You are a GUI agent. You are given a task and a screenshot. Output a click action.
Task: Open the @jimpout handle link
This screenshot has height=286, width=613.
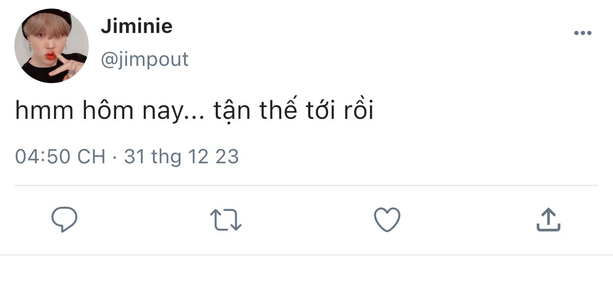pyautogui.click(x=145, y=59)
